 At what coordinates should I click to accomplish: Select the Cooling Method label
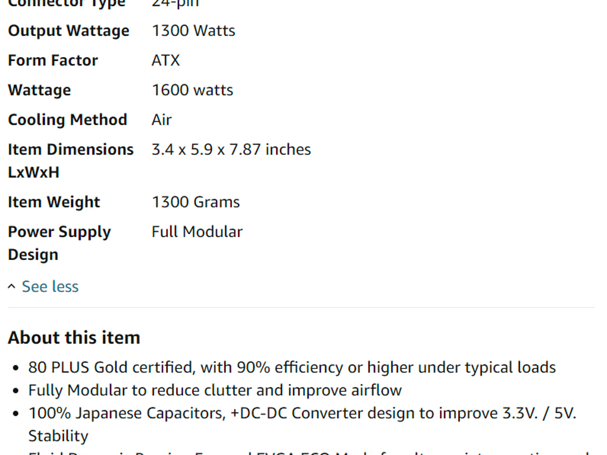68,120
